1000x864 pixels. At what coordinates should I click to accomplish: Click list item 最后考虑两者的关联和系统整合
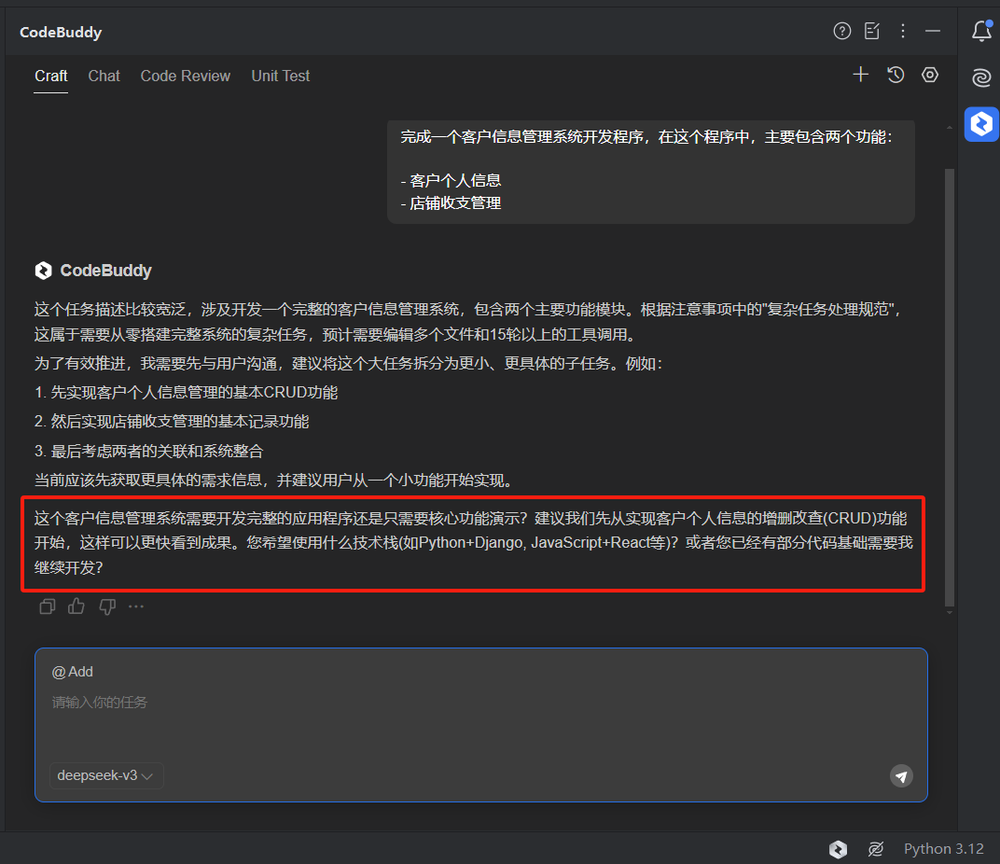pyautogui.click(x=148, y=452)
